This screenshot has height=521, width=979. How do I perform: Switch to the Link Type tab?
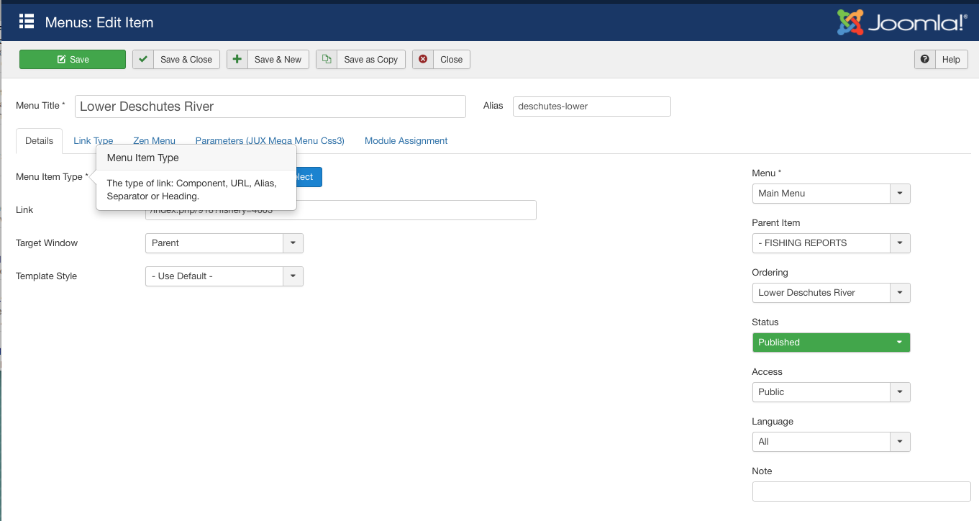(x=94, y=141)
